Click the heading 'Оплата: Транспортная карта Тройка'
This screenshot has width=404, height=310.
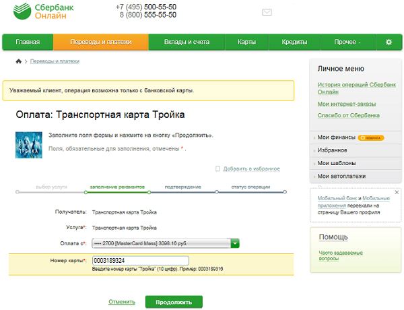point(100,115)
